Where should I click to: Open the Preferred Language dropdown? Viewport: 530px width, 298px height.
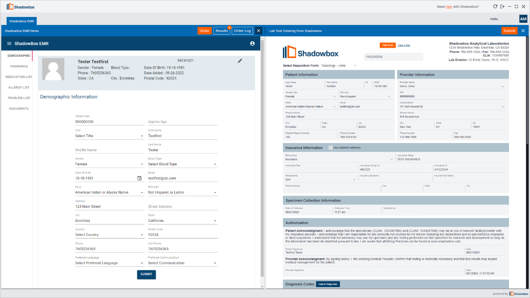[x=110, y=263]
